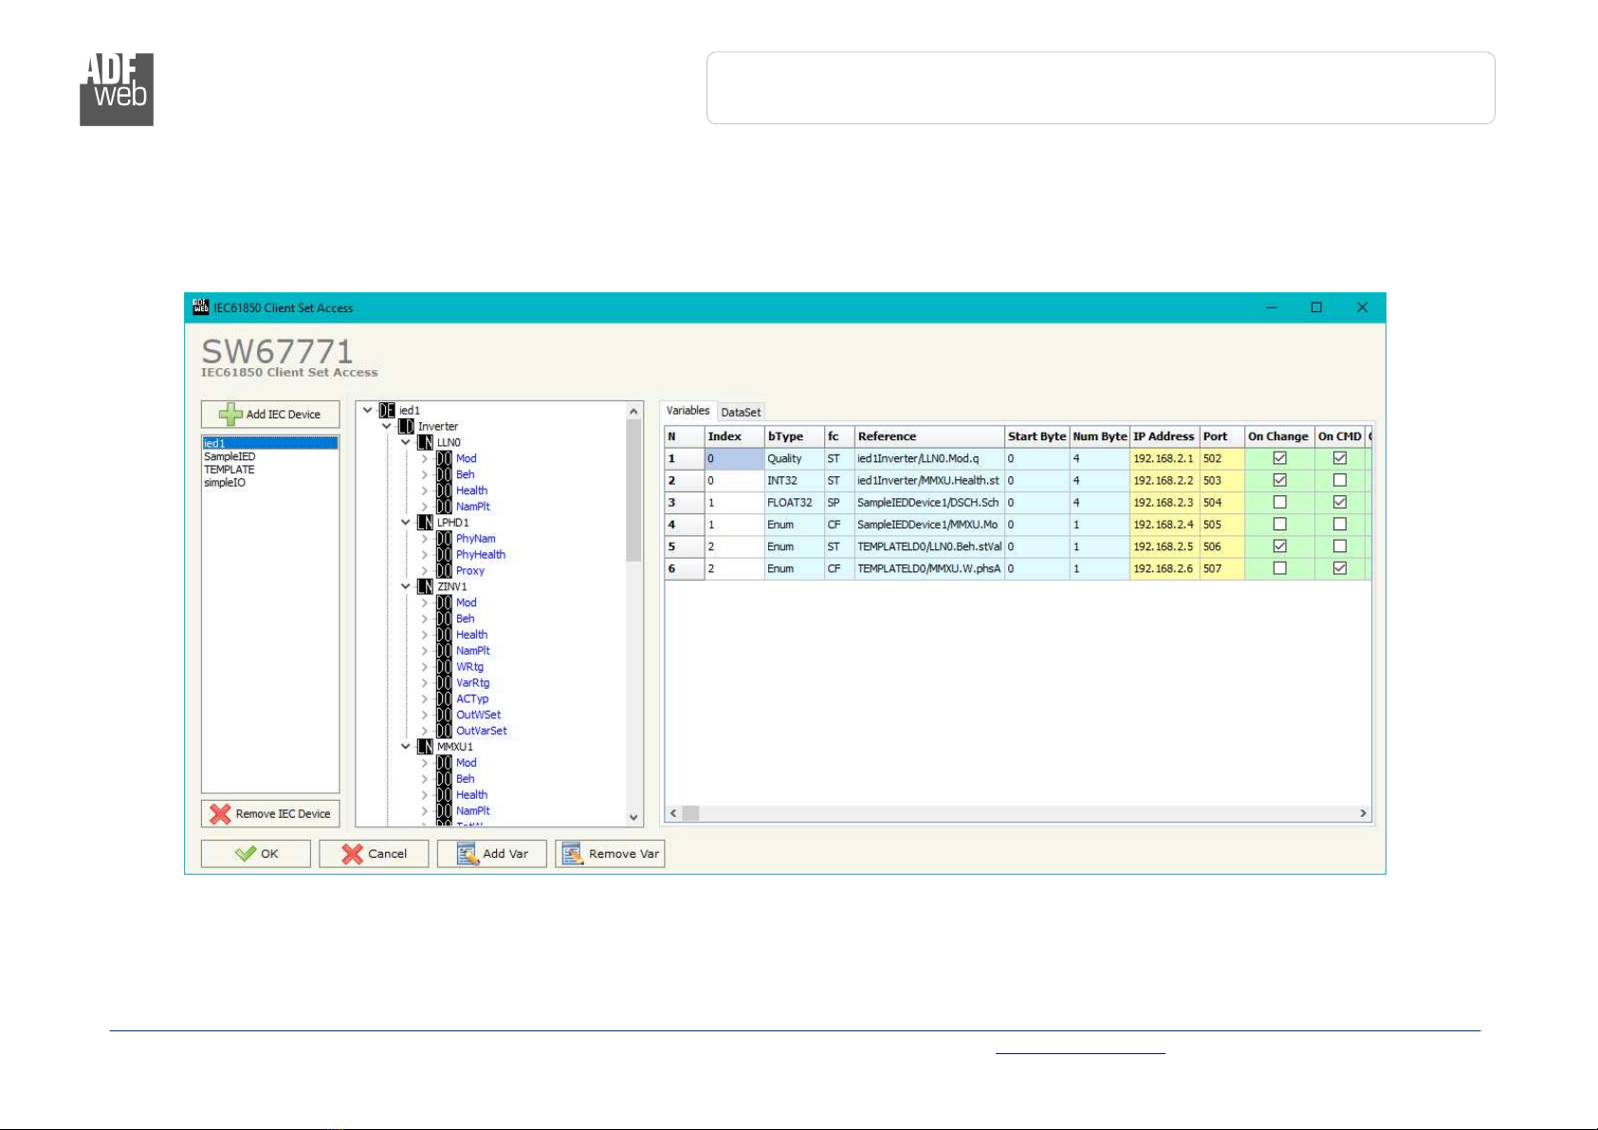Click the Index cell of row 1
The image size is (1598, 1130).
tap(734, 458)
